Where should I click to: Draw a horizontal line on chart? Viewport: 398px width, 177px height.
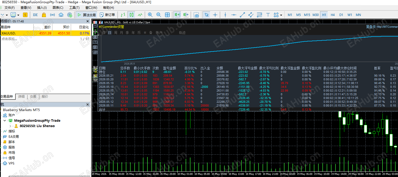(234, 15)
